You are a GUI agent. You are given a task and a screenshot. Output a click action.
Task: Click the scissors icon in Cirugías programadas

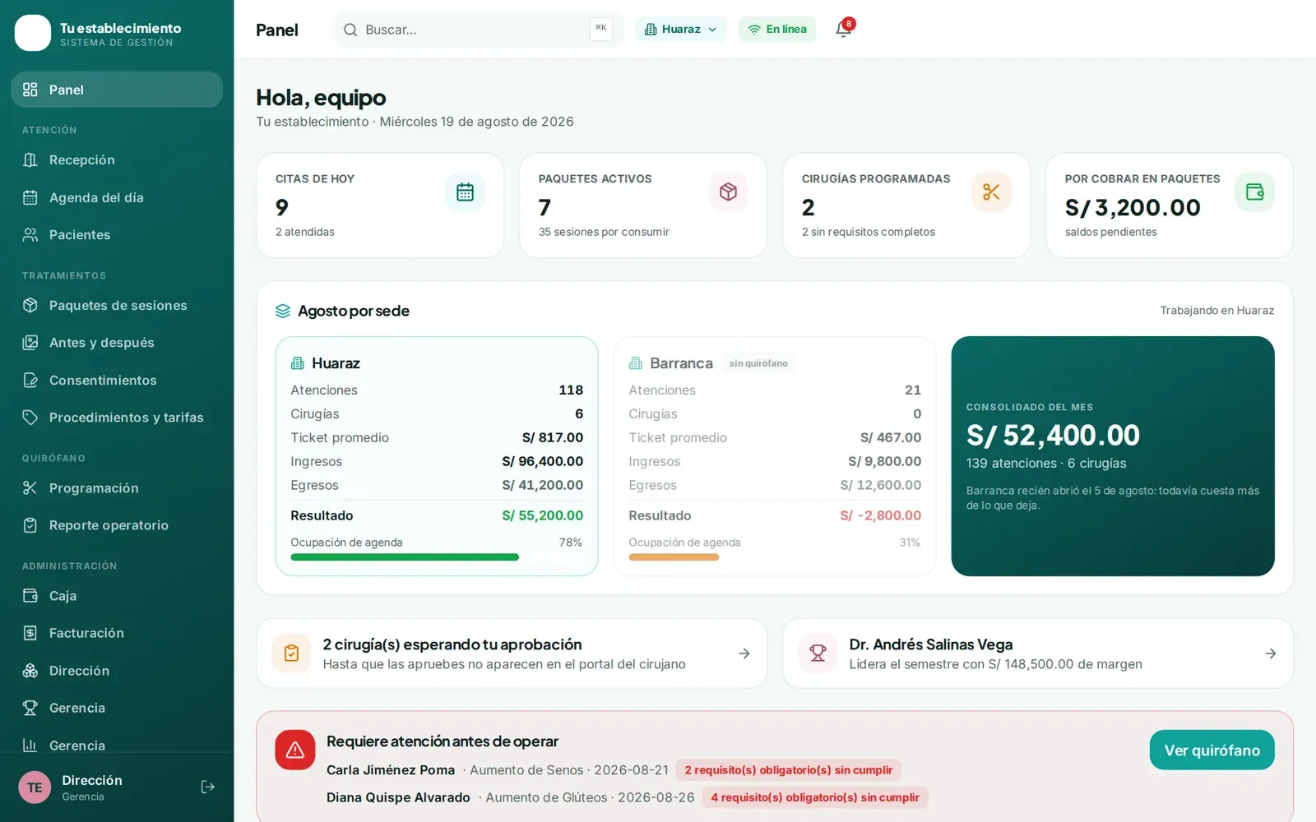991,192
